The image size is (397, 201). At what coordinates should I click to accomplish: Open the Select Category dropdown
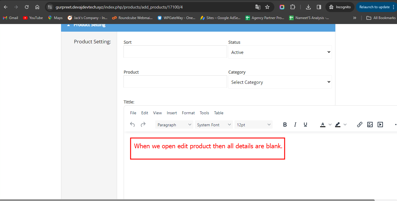point(280,82)
